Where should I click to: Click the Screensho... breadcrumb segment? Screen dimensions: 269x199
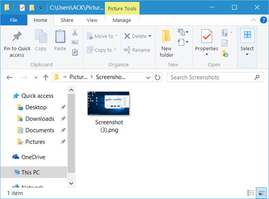(111, 77)
